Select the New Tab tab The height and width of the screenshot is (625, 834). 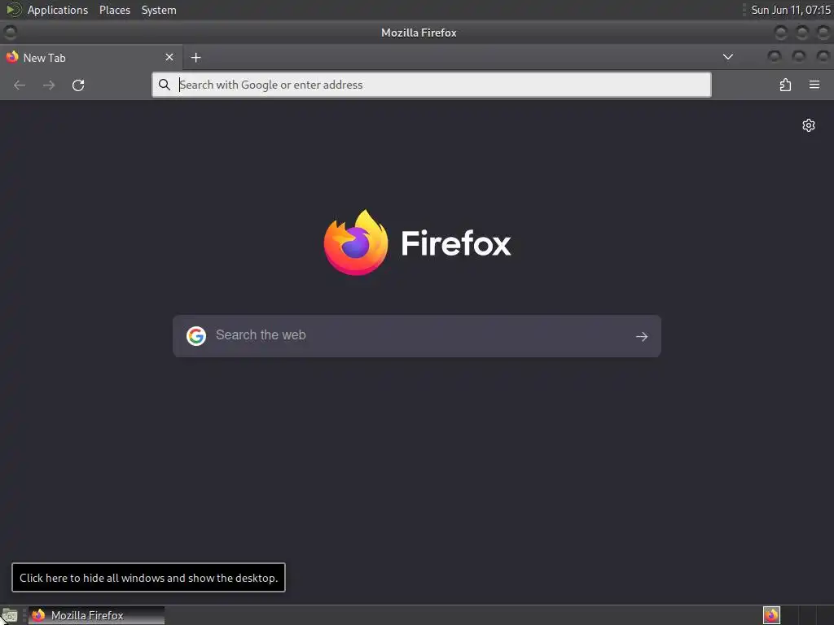point(91,58)
